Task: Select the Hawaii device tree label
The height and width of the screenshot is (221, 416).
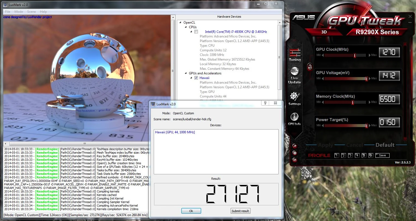Action: point(204,78)
